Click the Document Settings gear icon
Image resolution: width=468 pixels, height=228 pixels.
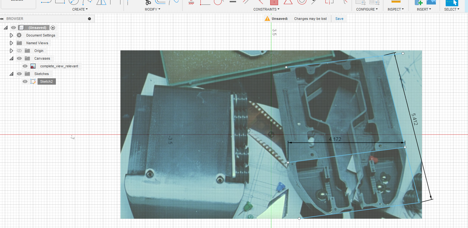click(x=19, y=35)
